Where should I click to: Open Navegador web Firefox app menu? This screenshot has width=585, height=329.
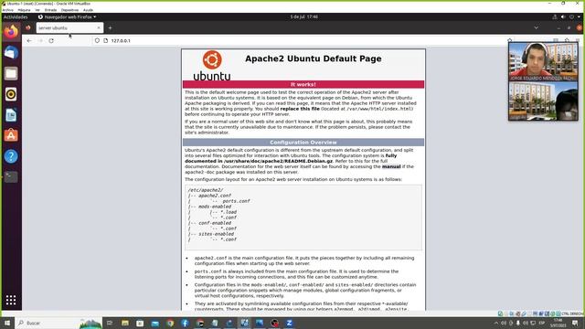tap(67, 16)
